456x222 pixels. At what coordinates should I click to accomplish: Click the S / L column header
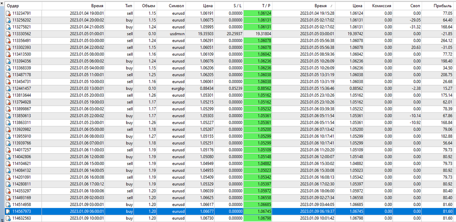point(229,6)
